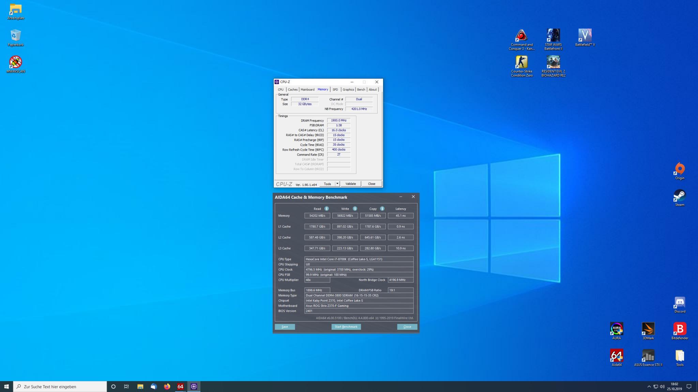Open the Steam desktop shortcut
Image resolution: width=698 pixels, height=392 pixels.
tap(680, 196)
